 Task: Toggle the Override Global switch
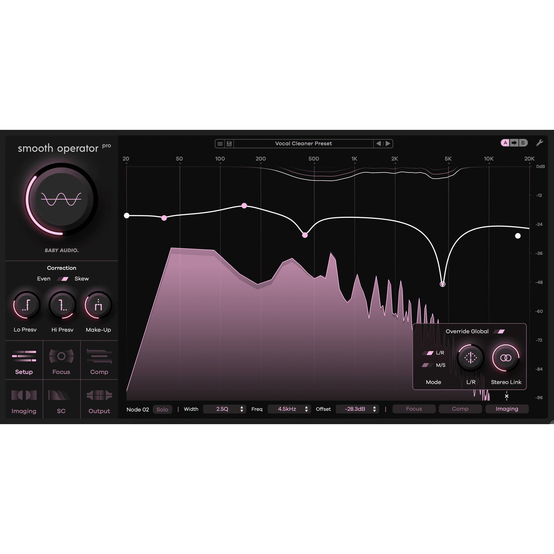(499, 331)
